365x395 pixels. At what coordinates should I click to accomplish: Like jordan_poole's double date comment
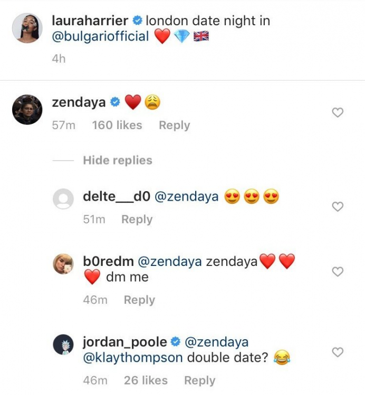coord(338,352)
